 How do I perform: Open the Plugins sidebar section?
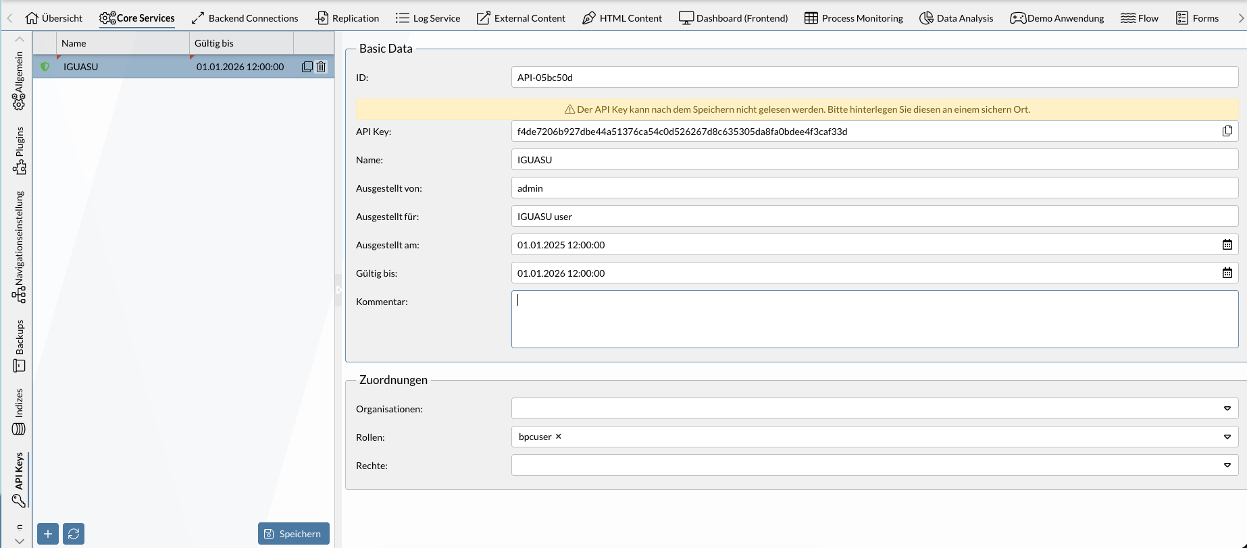[19, 151]
